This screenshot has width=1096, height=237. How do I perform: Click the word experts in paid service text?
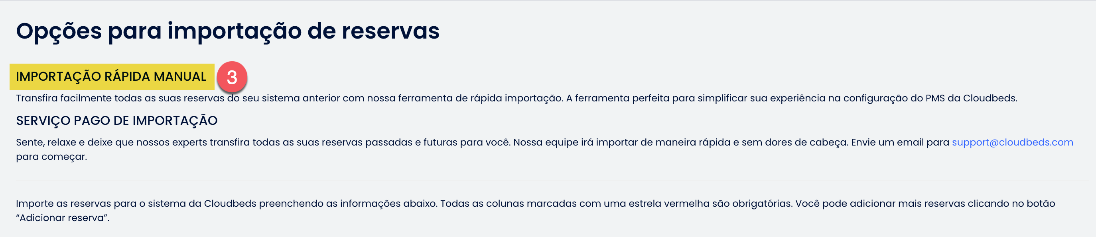(189, 143)
